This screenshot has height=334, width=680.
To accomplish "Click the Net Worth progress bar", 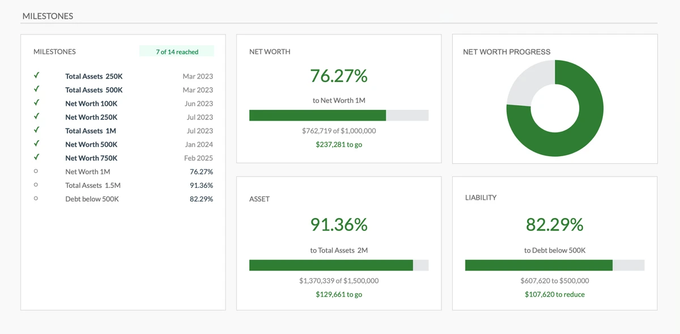I will click(339, 115).
